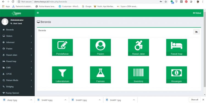This screenshot has width=206, height=103.
Task: Expand the Rekam Medis sidebar menu
Action: (17, 80)
